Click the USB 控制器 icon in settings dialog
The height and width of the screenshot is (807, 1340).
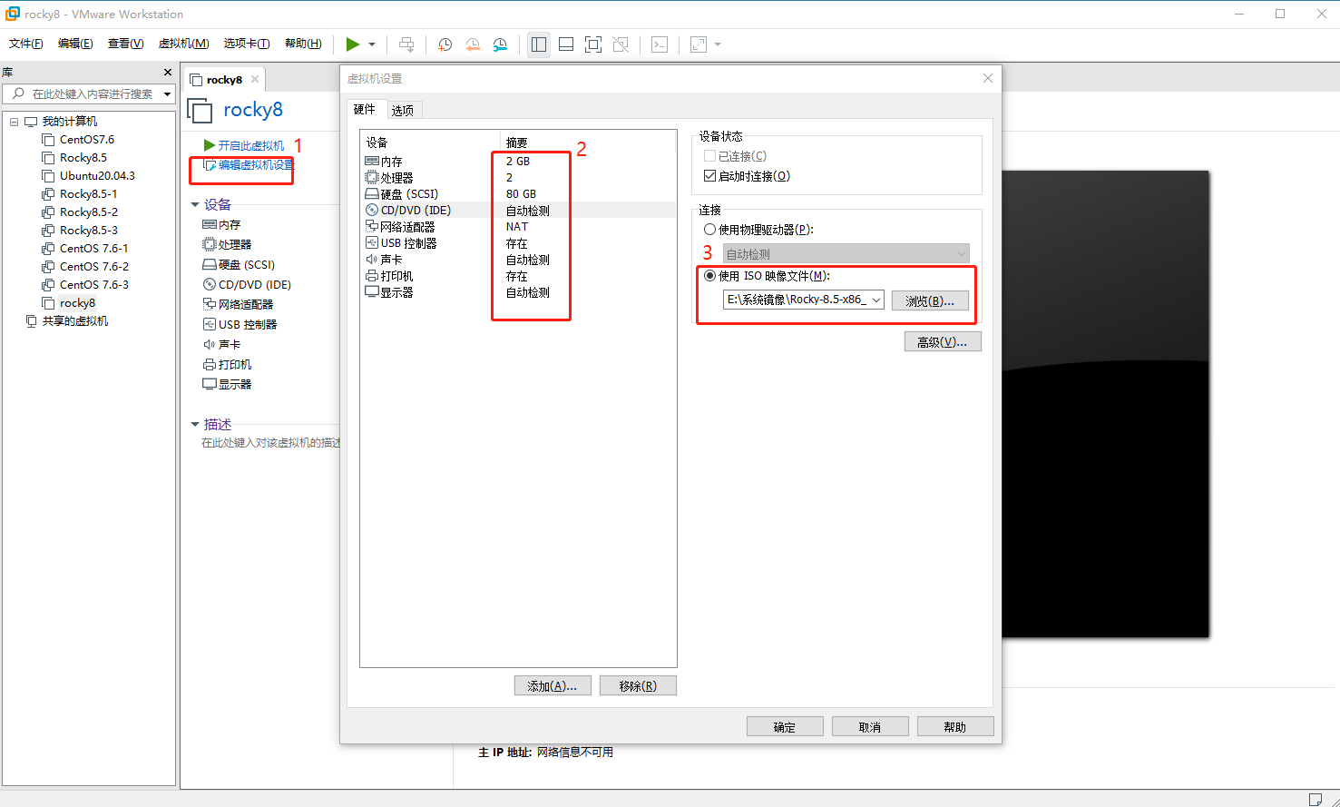coord(372,243)
